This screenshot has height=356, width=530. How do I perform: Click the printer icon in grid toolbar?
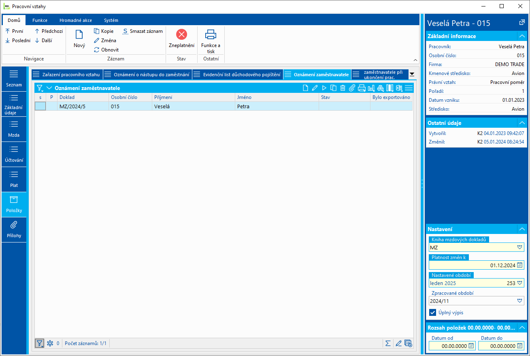[x=362, y=88]
